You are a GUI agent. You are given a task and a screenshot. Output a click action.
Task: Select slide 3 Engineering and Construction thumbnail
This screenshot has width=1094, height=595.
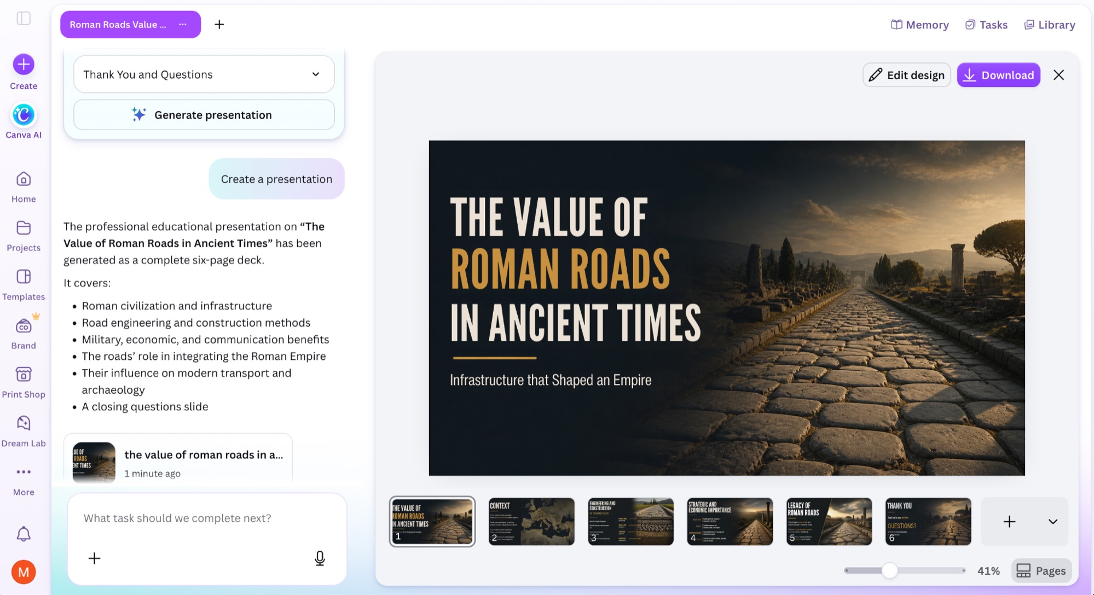pos(630,522)
